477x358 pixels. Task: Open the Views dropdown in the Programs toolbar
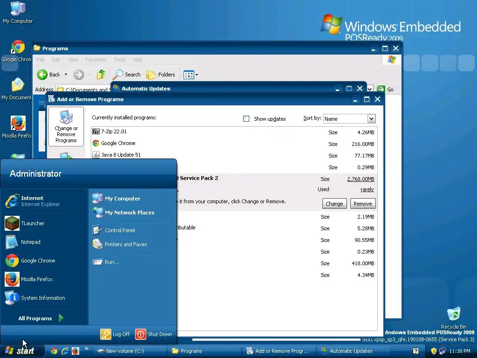(191, 75)
